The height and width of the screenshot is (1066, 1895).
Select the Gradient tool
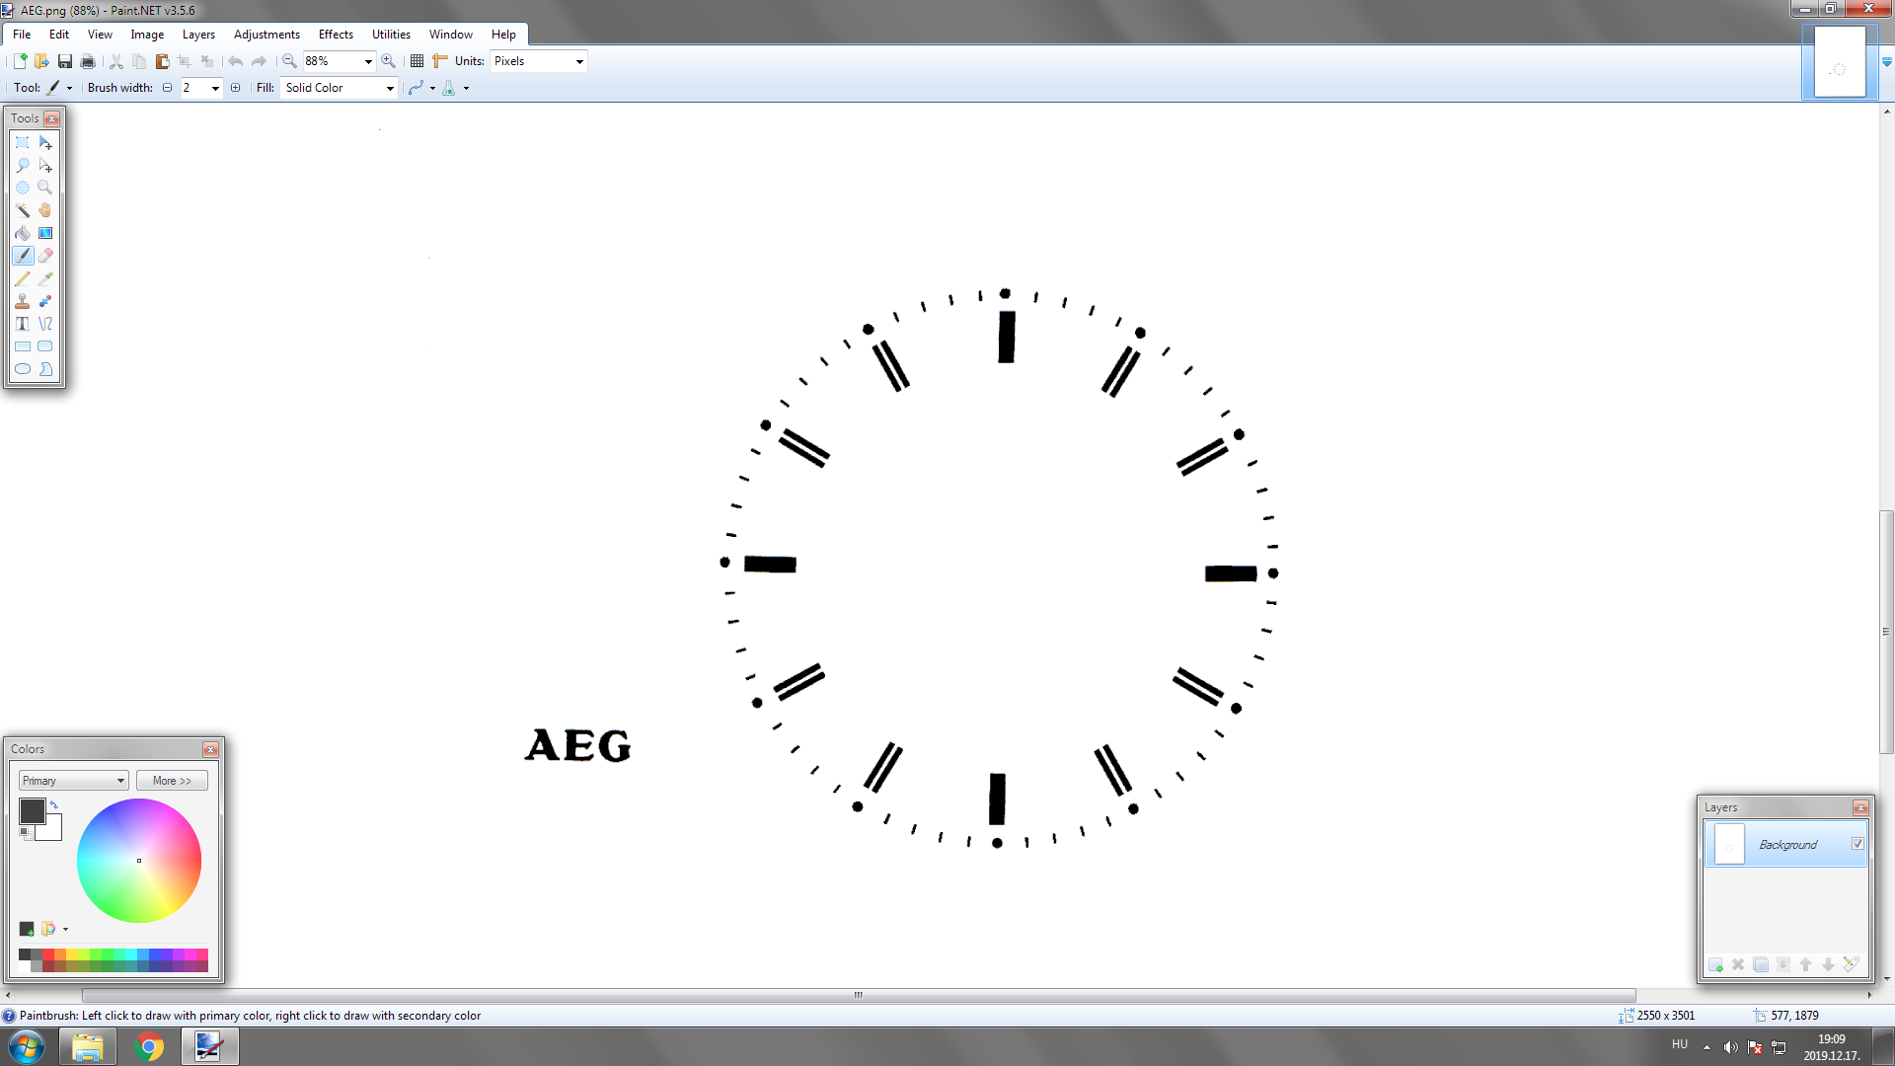point(45,233)
